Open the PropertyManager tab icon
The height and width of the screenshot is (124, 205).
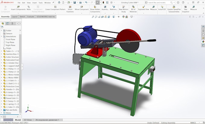8,24
